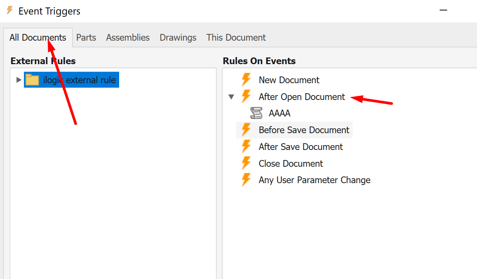
Task: Click the AAAA rule scroll icon
Action: (x=256, y=113)
